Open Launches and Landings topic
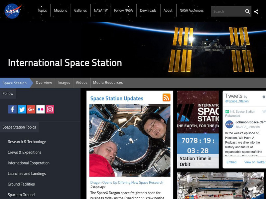 coord(27,173)
